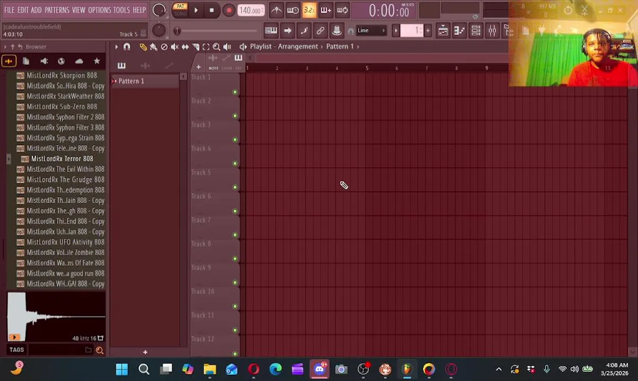The image size is (638, 381).
Task: Select the slice tool in playlist toolbar
Action: pos(196,47)
